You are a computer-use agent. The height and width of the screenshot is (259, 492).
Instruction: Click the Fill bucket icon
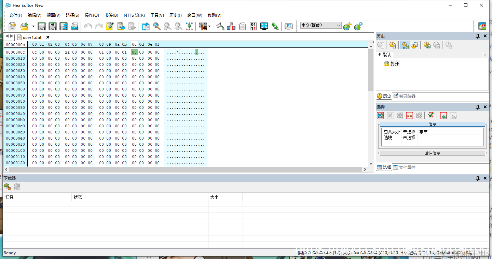[x=220, y=26]
